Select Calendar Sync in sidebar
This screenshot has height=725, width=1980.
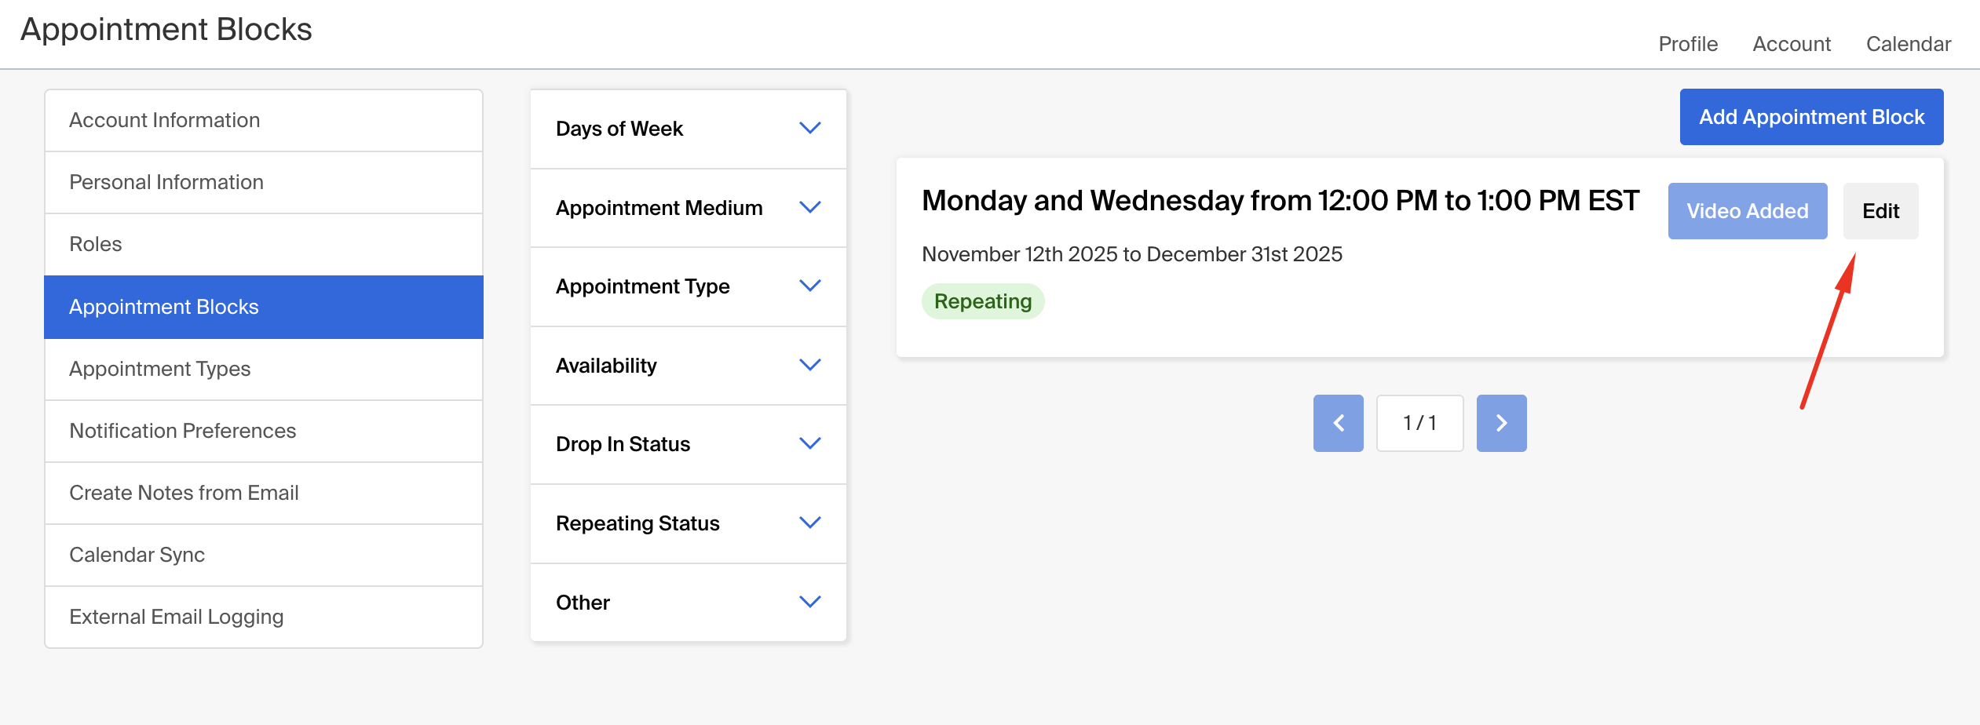click(264, 555)
